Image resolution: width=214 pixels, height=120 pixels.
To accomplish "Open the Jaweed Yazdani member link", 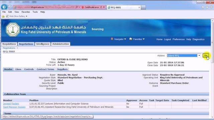I will [11, 104].
